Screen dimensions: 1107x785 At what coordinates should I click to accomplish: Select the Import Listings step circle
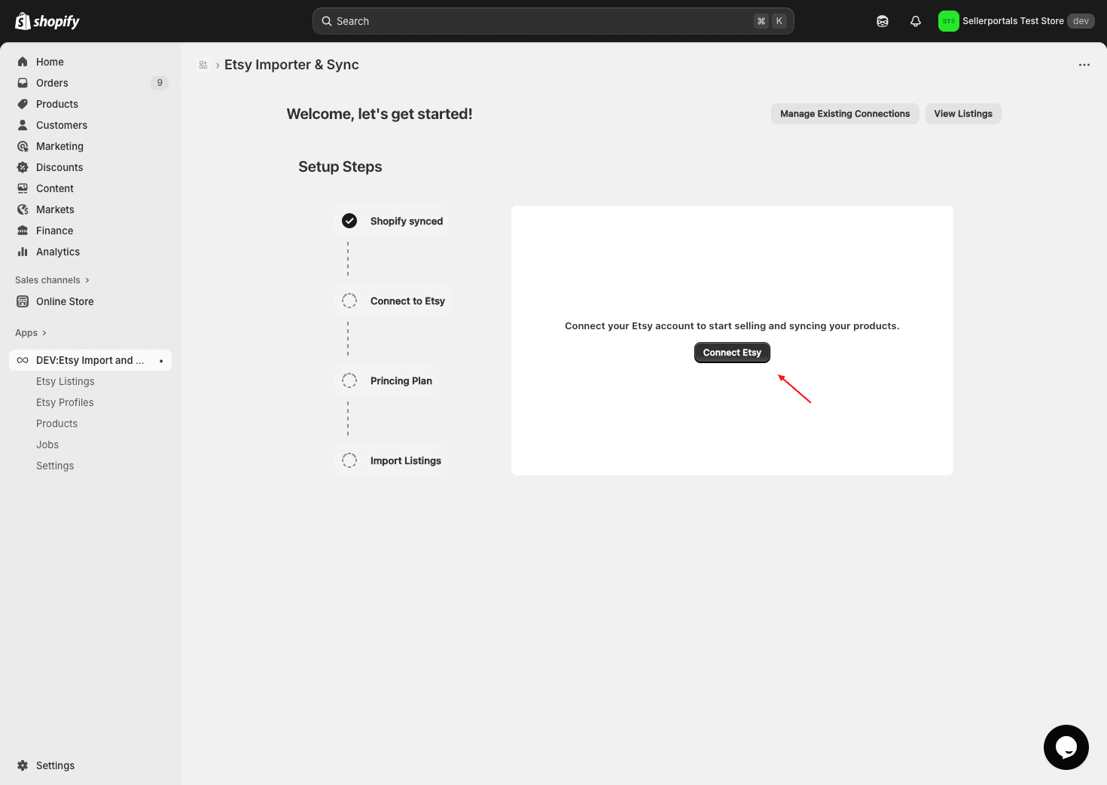pyautogui.click(x=349, y=460)
